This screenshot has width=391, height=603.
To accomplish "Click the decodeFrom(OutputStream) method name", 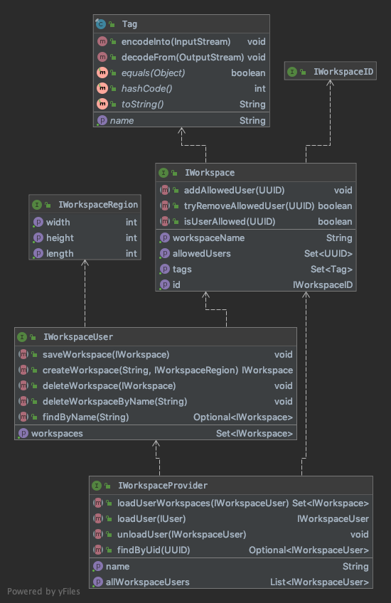I will 183,58.
